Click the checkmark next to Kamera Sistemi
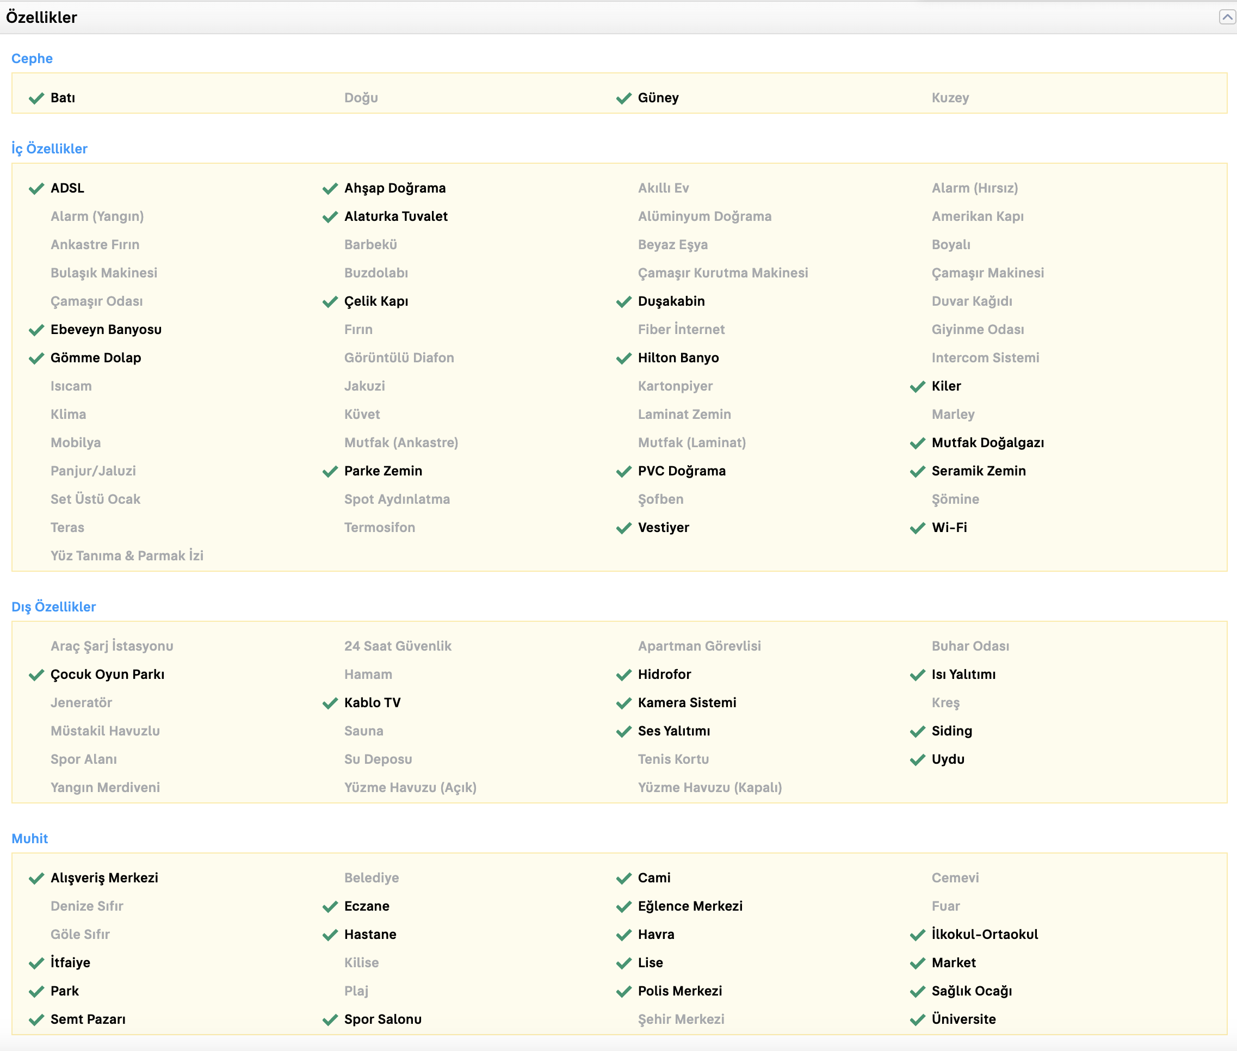The height and width of the screenshot is (1051, 1237). click(623, 703)
